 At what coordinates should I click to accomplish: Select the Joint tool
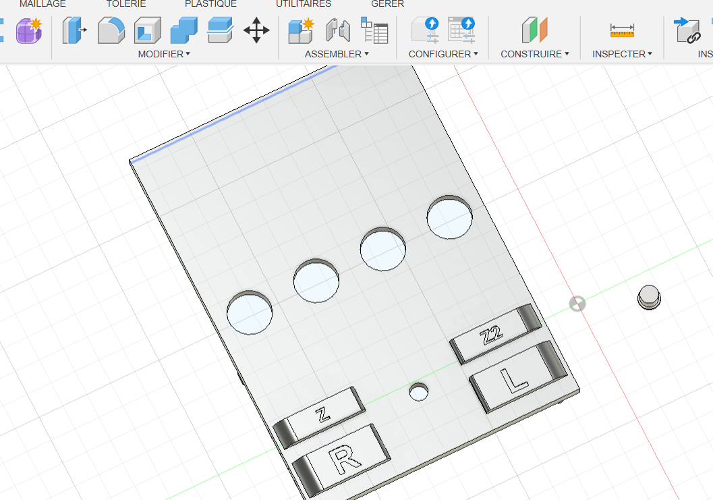click(339, 30)
